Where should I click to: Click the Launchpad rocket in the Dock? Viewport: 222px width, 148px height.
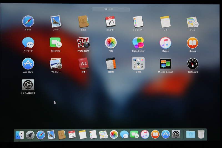[30, 135]
